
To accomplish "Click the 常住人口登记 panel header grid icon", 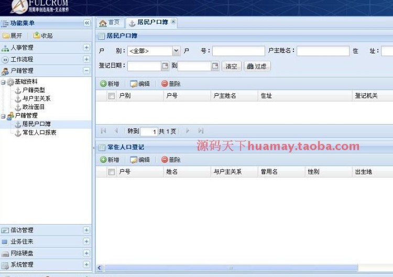I will click(x=102, y=148).
